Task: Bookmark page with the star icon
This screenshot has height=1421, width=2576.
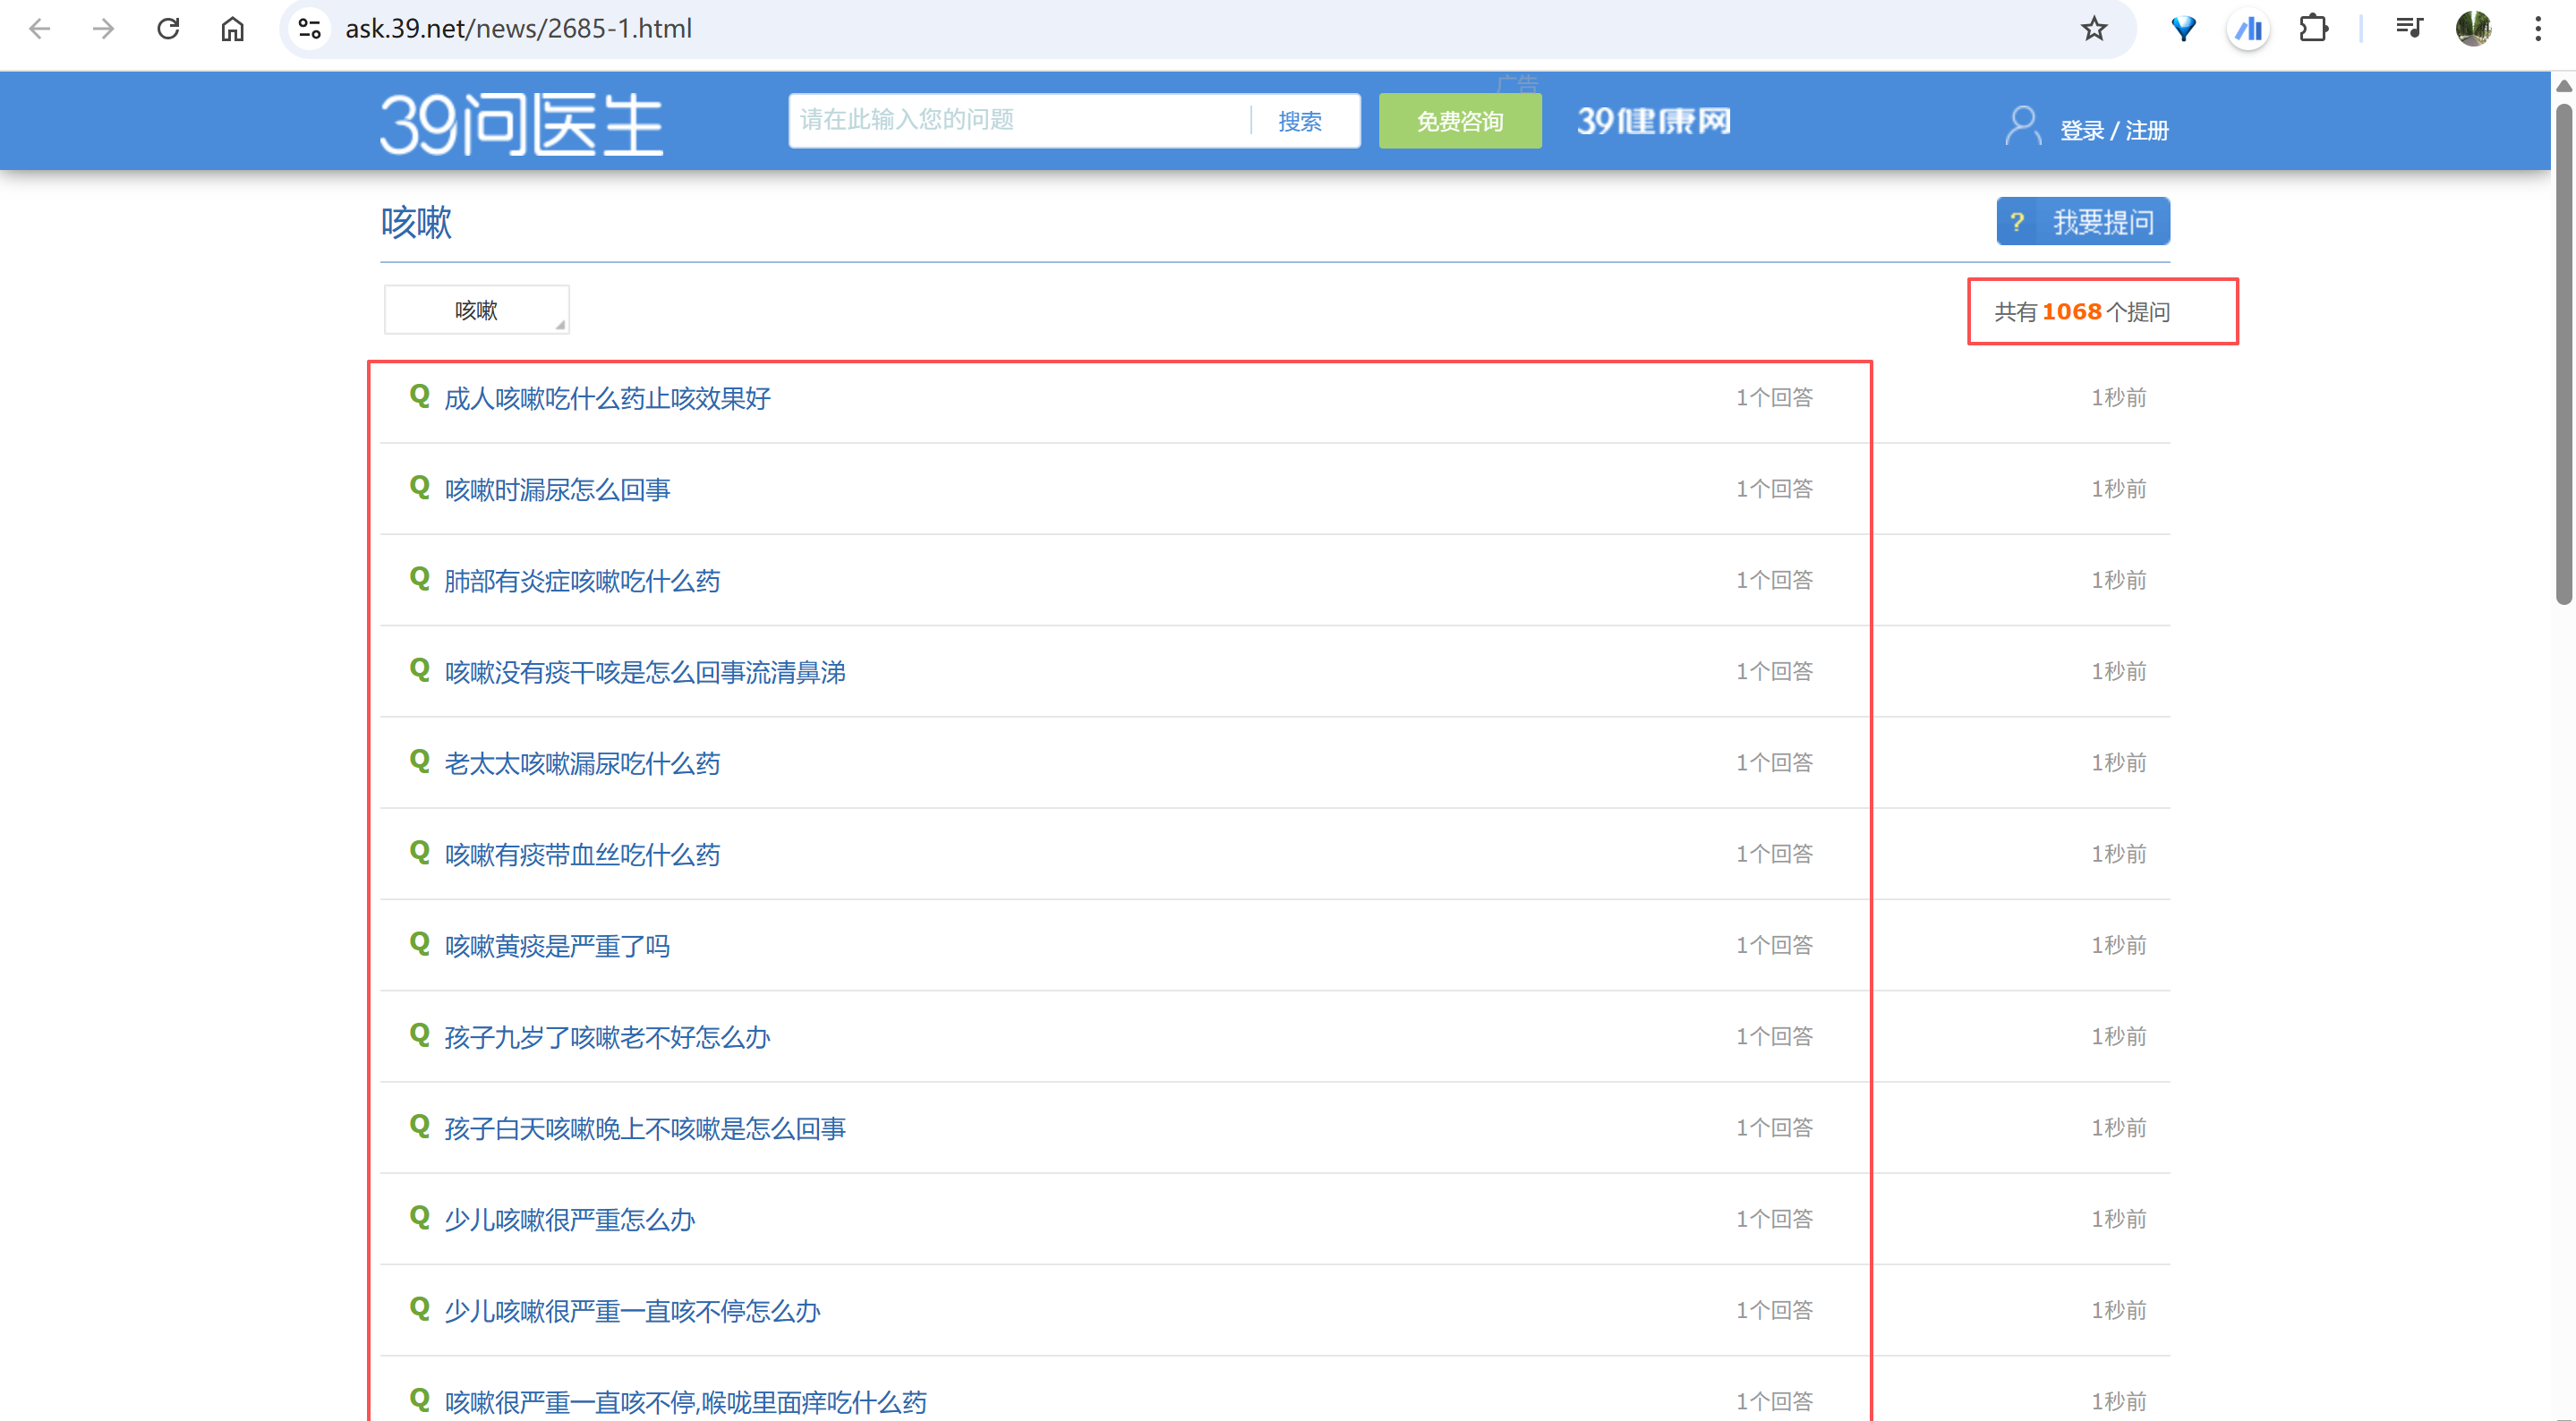Action: click(x=2093, y=29)
